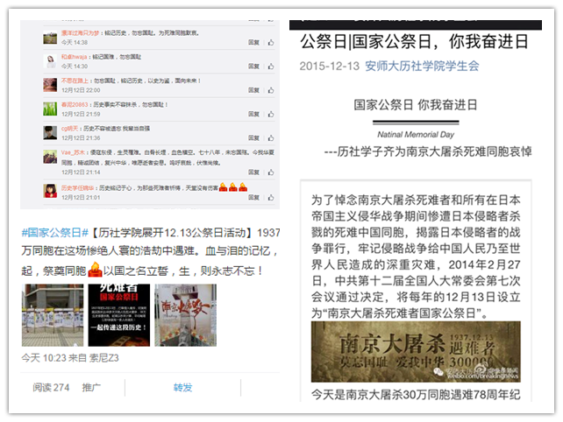Open 漂洋过海只为梦's profile avatar
The height and width of the screenshot is (422, 563).
tap(51, 36)
